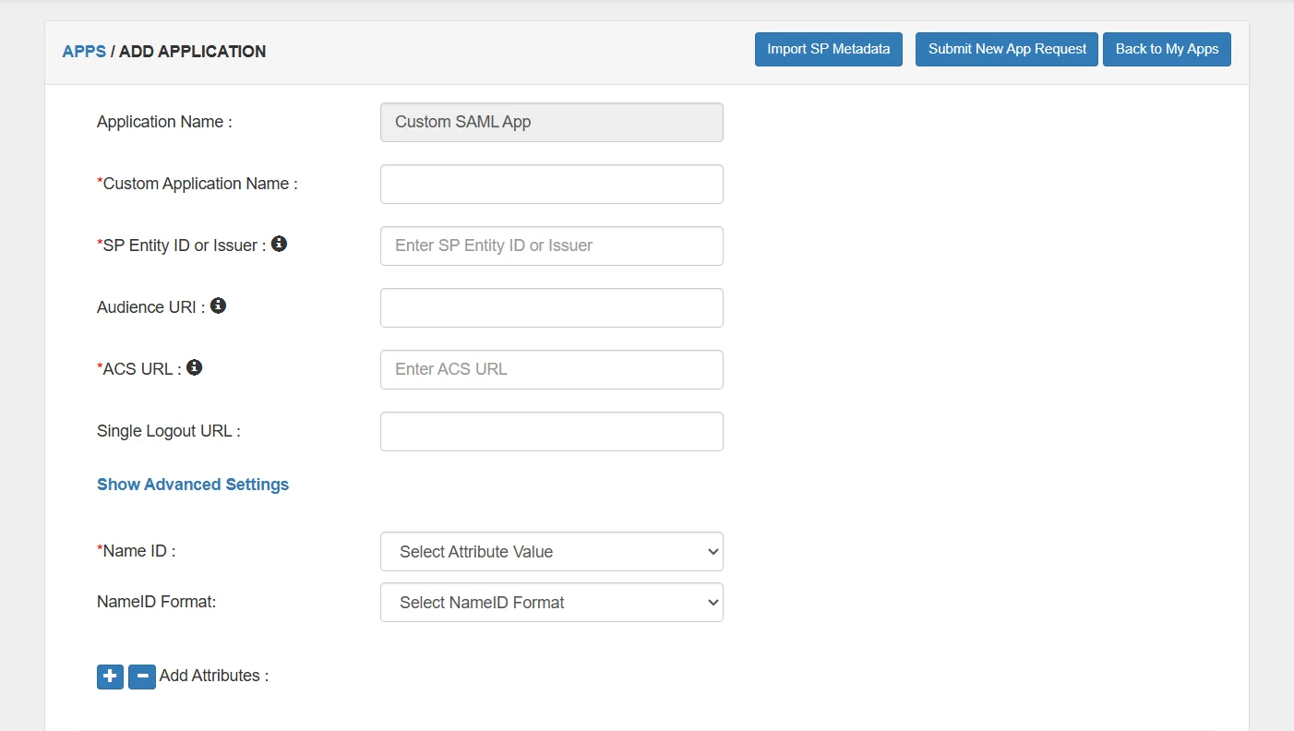Screen dimensions: 1294x731
Task: Click the 'NameID Format:' label
Action: (156, 602)
